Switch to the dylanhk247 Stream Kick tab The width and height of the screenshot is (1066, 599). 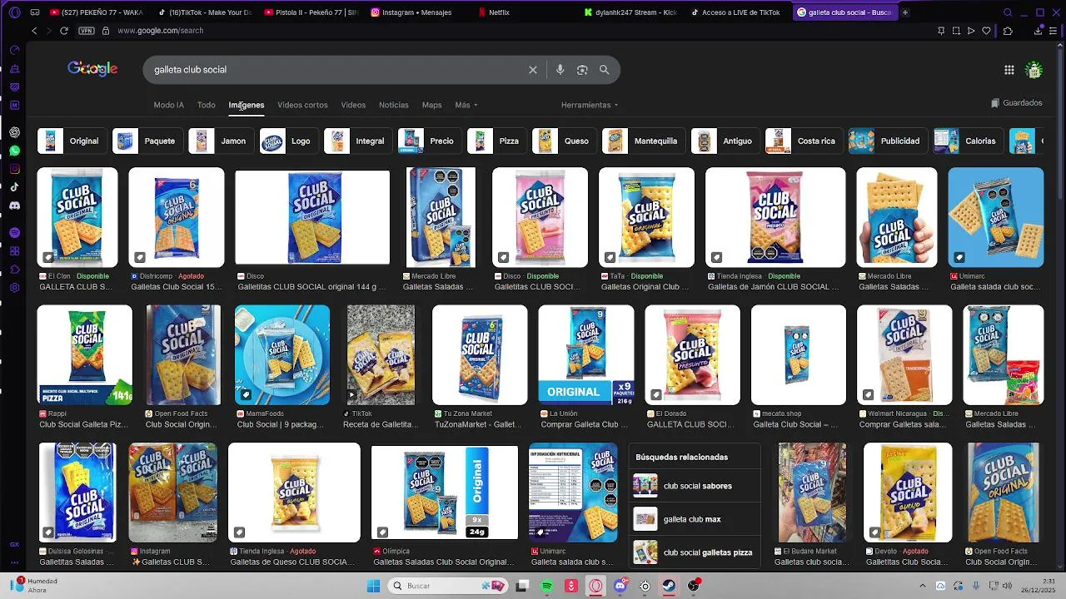click(x=629, y=12)
